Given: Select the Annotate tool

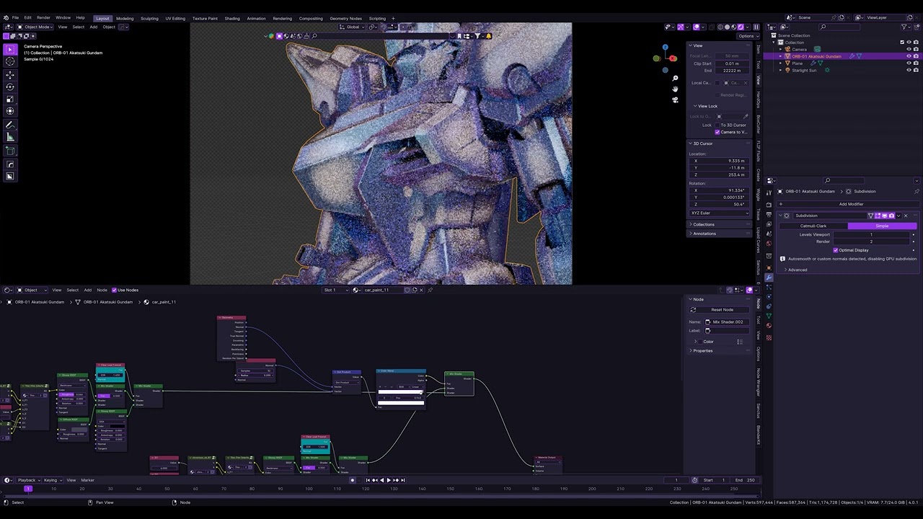Looking at the screenshot, I should [x=10, y=125].
